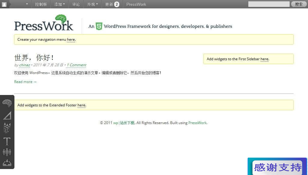Open the typography T tool
This screenshot has height=175, width=308.
7,141
